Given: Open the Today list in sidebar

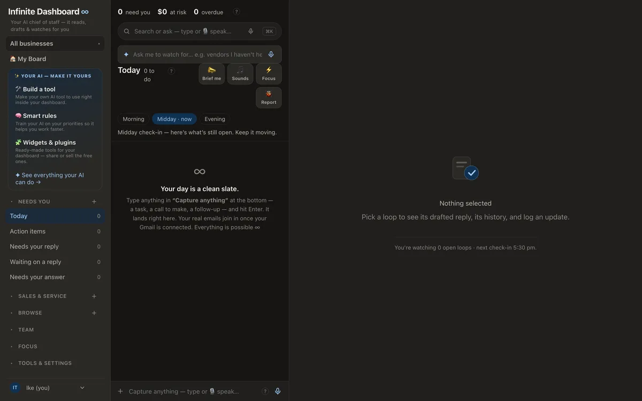Looking at the screenshot, I should click(x=55, y=216).
